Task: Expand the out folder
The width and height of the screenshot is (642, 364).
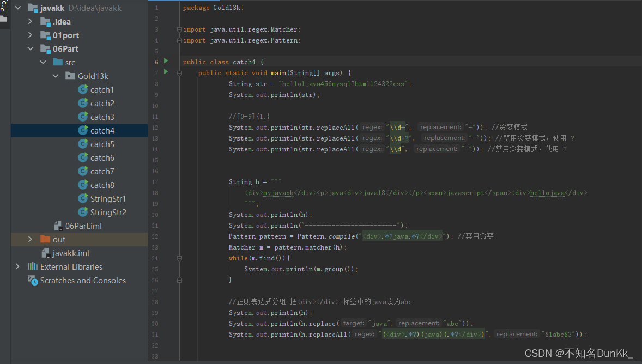Action: (31, 239)
